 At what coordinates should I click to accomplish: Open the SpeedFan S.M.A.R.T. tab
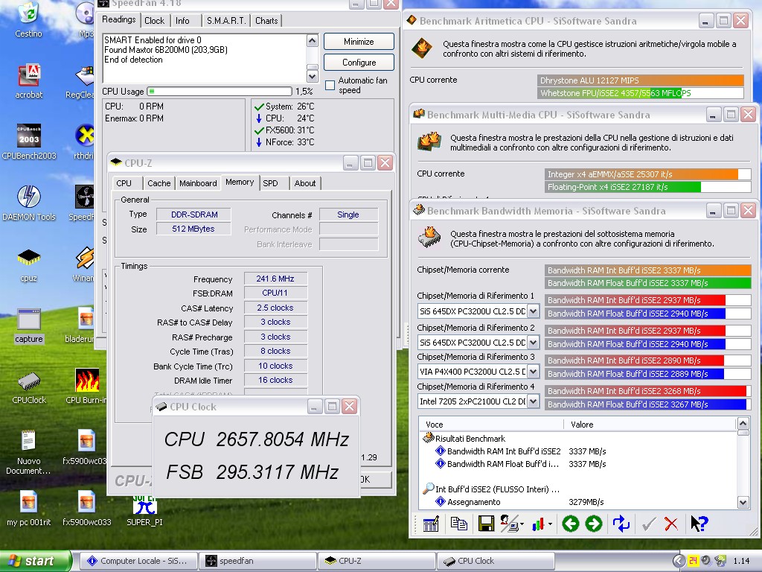coord(226,20)
